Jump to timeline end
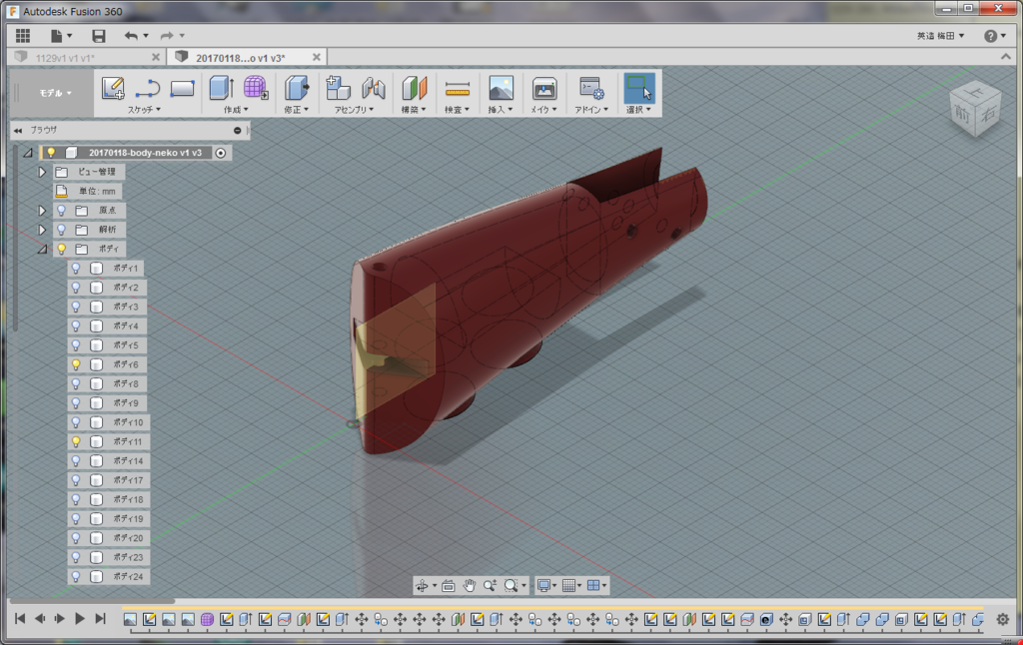Screen dimensions: 1023x645 click(x=101, y=618)
